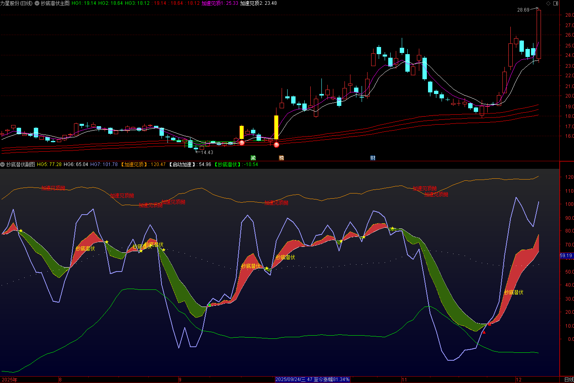Click the orange 榜 event marker
Image resolution: width=574 pixels, height=383 pixels.
[282, 158]
